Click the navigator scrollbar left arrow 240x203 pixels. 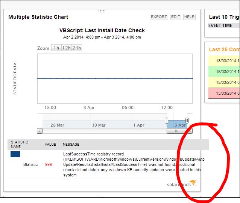point(39,131)
